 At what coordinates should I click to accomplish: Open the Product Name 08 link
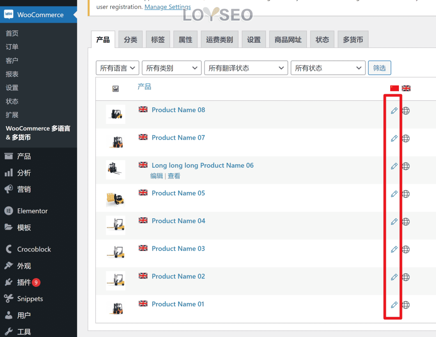[178, 110]
